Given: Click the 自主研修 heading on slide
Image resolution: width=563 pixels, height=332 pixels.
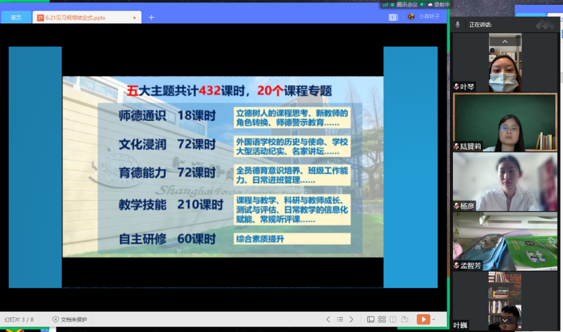Looking at the screenshot, I should pos(143,239).
